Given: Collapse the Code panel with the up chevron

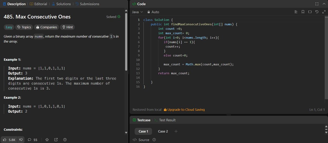Looking at the screenshot, I should click(x=324, y=4).
